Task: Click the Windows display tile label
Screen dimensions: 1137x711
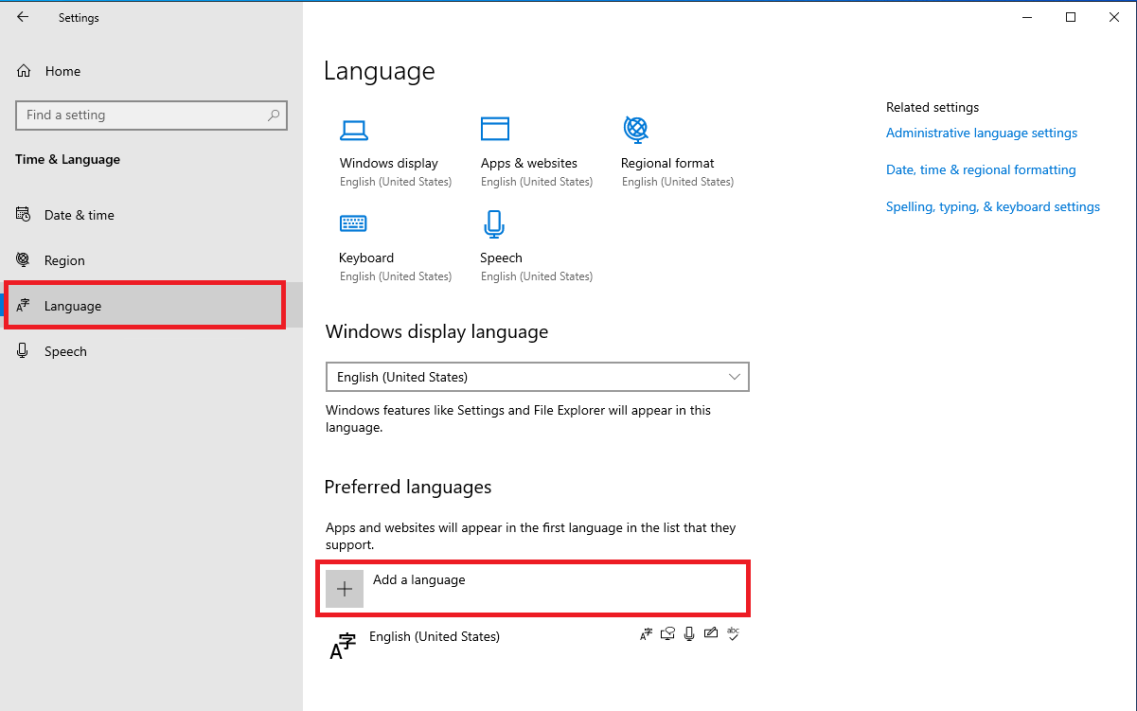Action: pos(389,163)
